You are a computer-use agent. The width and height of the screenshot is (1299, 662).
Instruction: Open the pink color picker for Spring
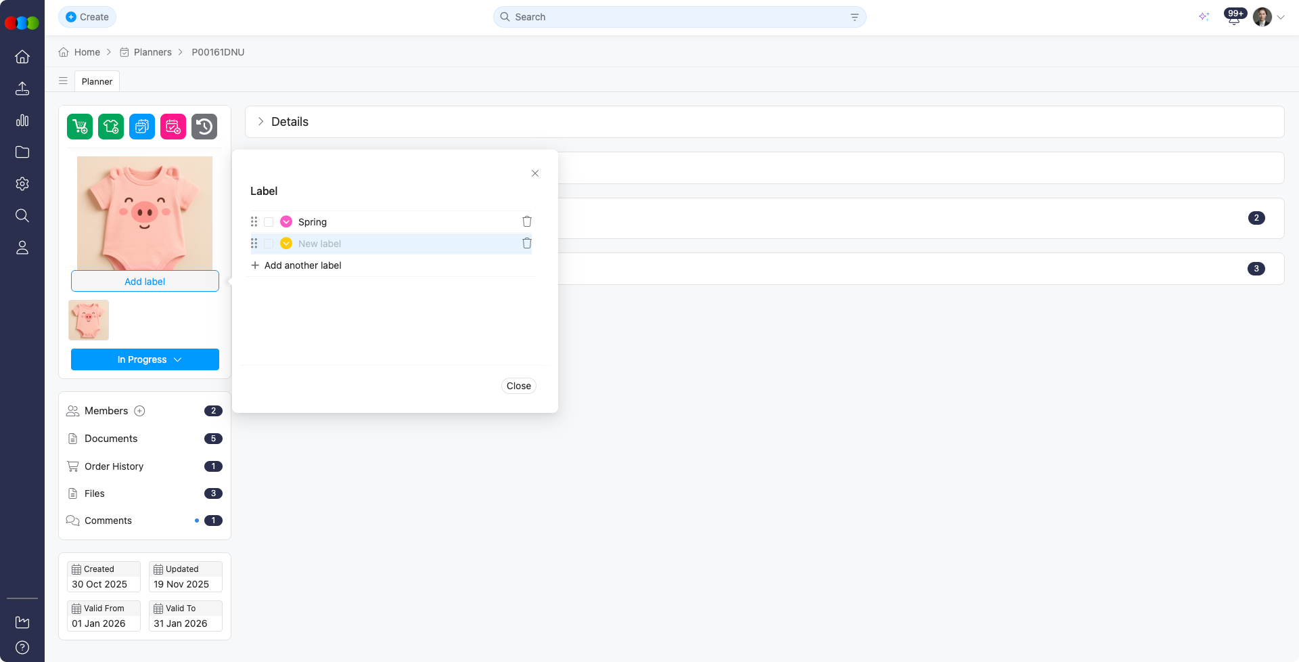286,222
